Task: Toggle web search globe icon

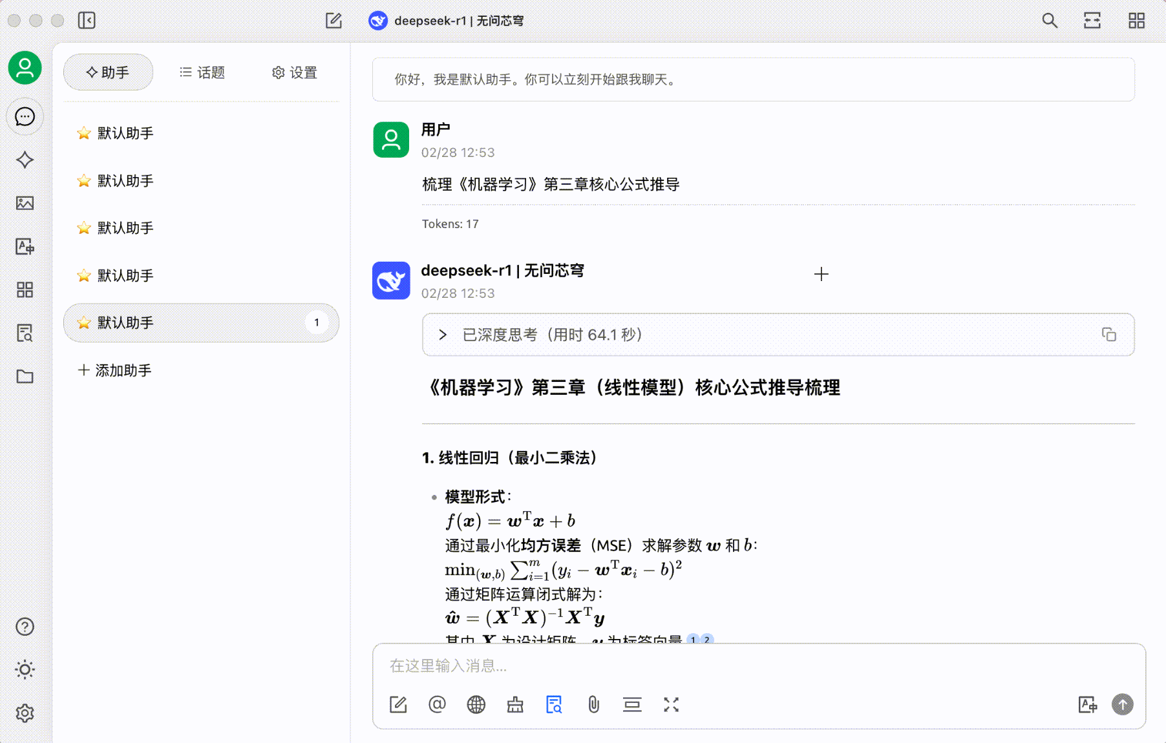Action: point(476,704)
